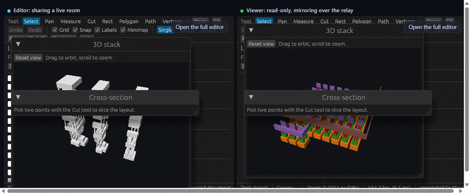
Task: Choose the Polygon tool in the viewer toolbar
Action: tap(362, 21)
